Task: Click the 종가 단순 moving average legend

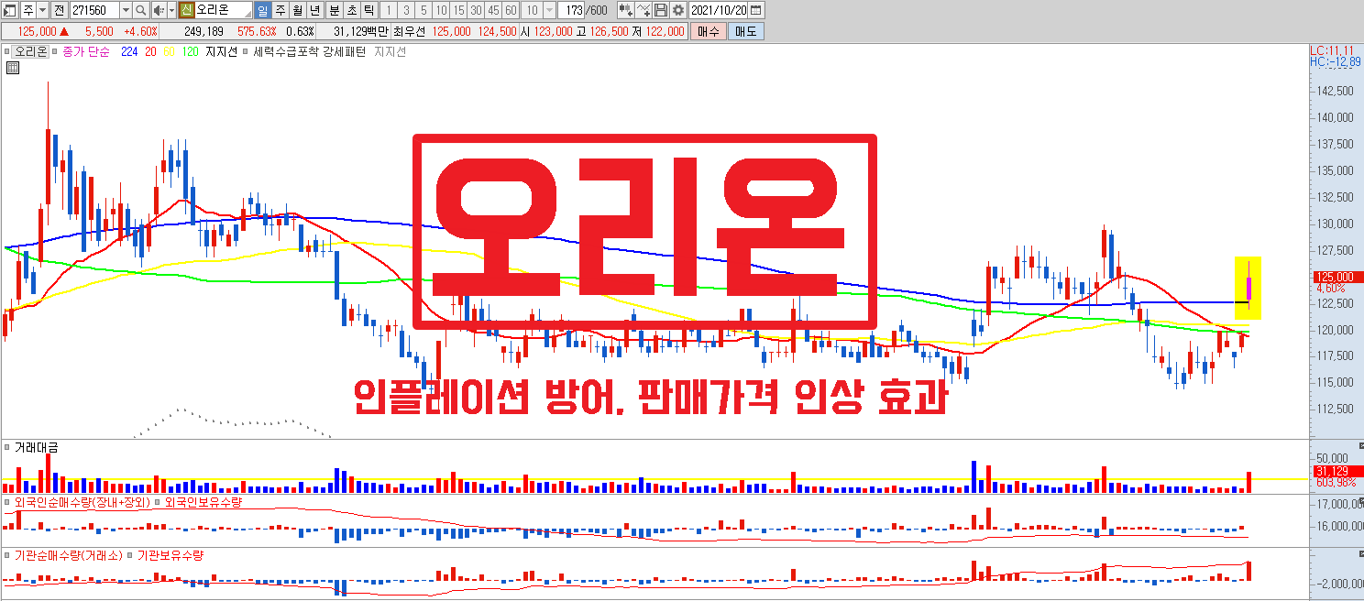Action: (x=86, y=52)
